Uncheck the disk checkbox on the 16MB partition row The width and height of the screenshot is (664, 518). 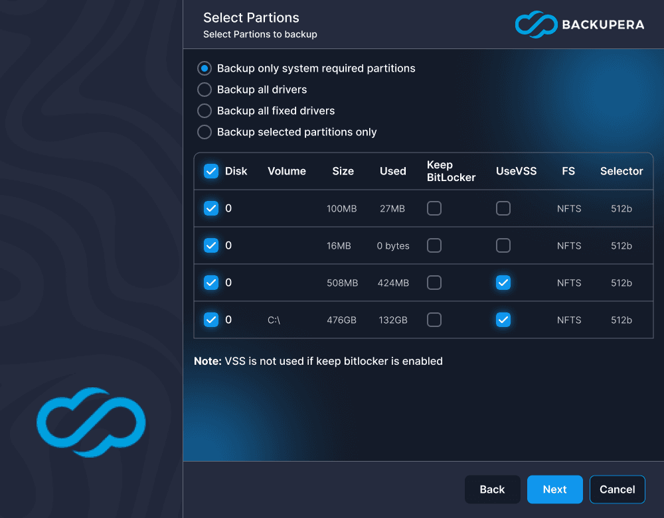point(211,245)
